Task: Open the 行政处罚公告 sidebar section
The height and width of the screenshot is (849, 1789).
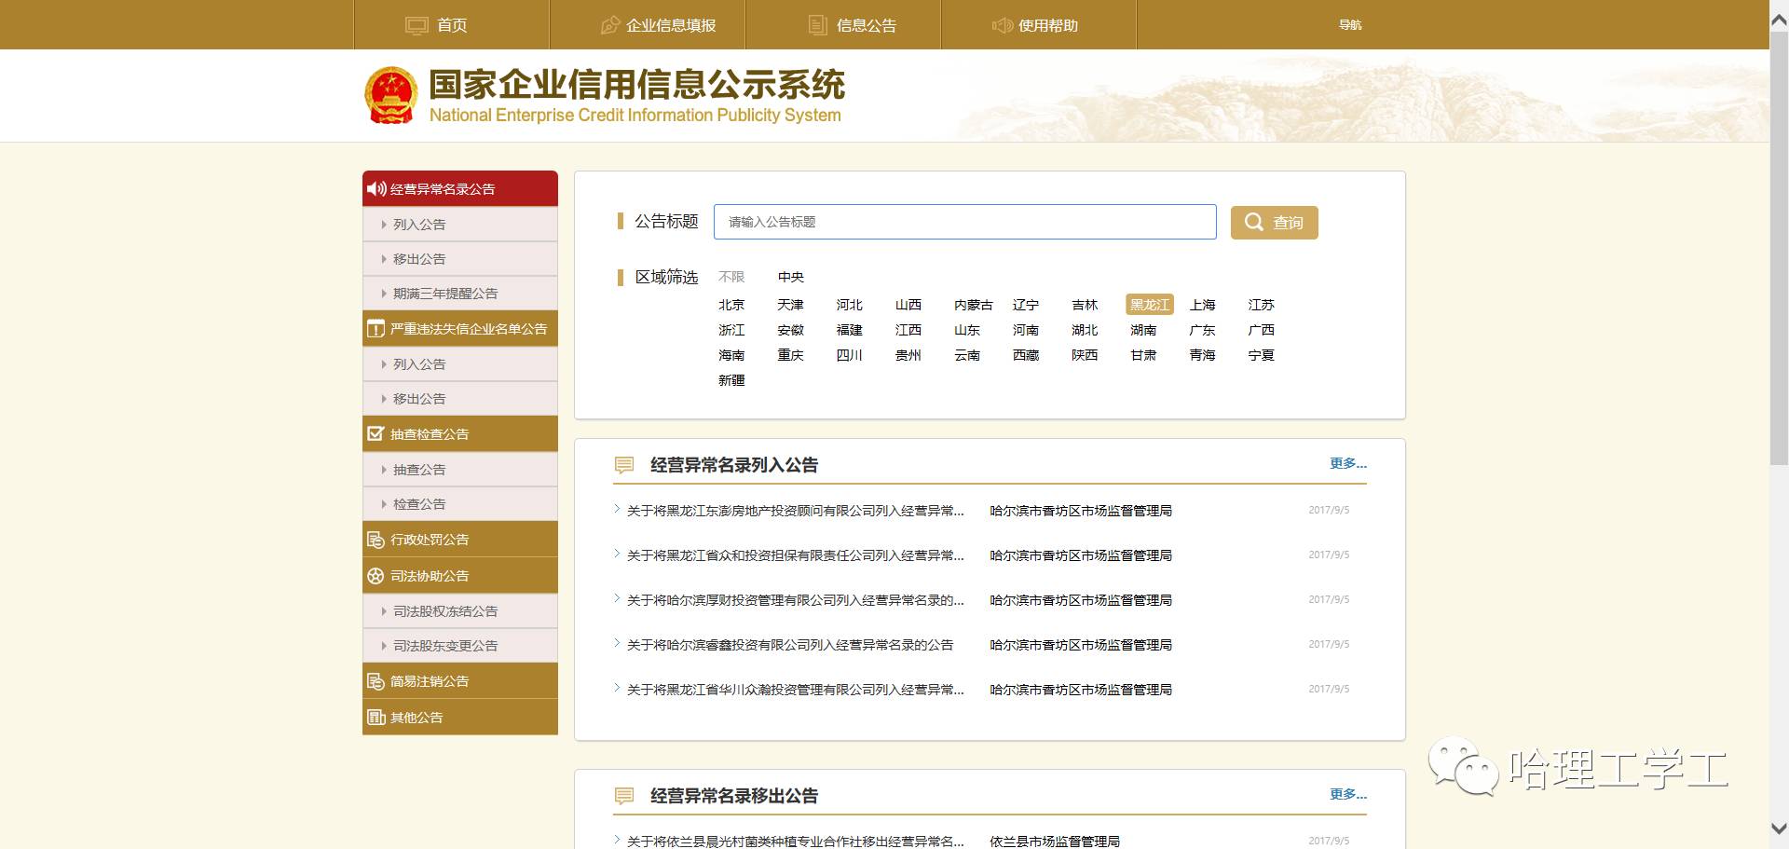Action: (460, 540)
